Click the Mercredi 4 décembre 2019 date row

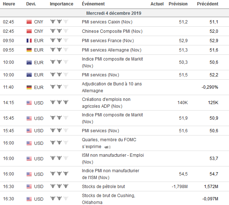pos(114,13)
